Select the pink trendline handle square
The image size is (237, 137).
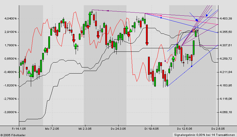[161, 16]
